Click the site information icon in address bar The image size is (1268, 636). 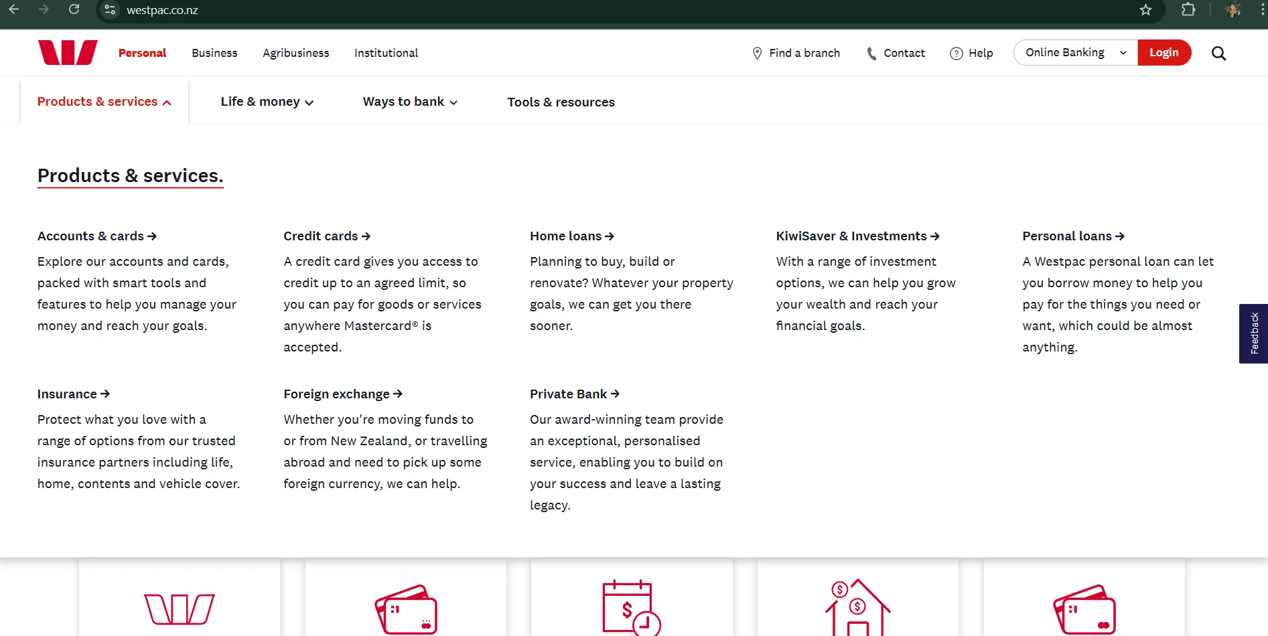[111, 10]
